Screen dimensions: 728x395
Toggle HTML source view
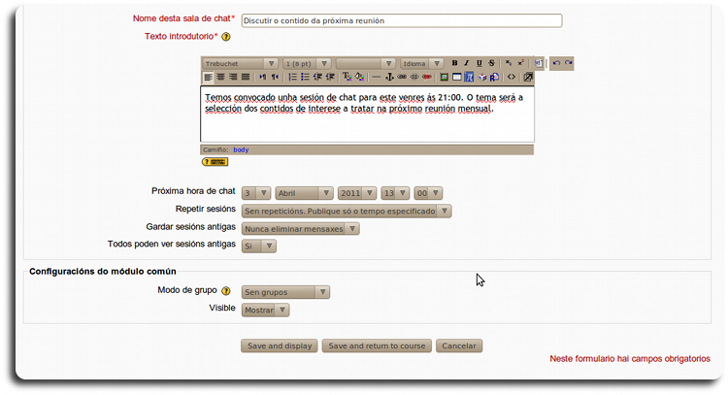click(x=512, y=77)
